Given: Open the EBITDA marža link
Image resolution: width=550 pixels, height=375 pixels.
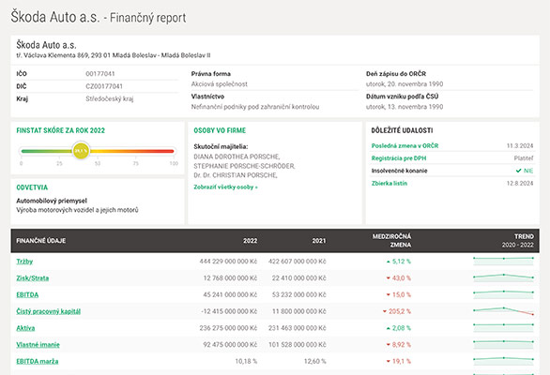Looking at the screenshot, I should 38,361.
